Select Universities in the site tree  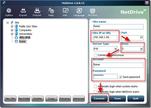point(26,34)
